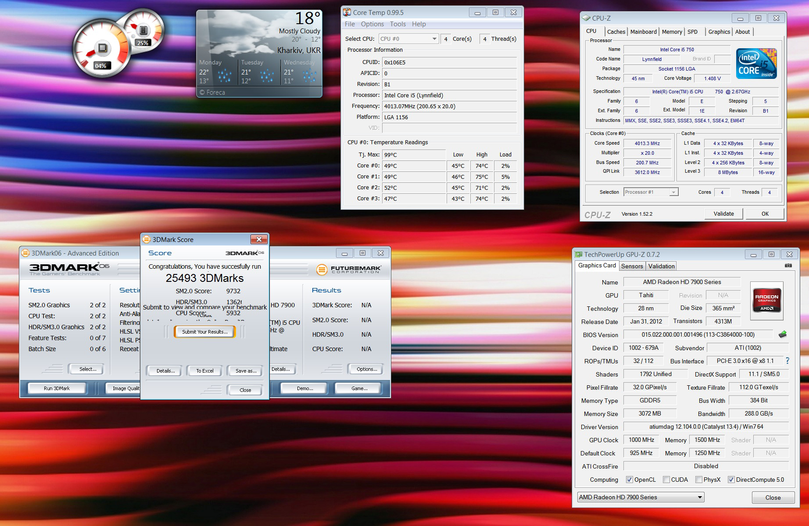
Task: Open the File menu in Core Temp
Action: pos(350,24)
